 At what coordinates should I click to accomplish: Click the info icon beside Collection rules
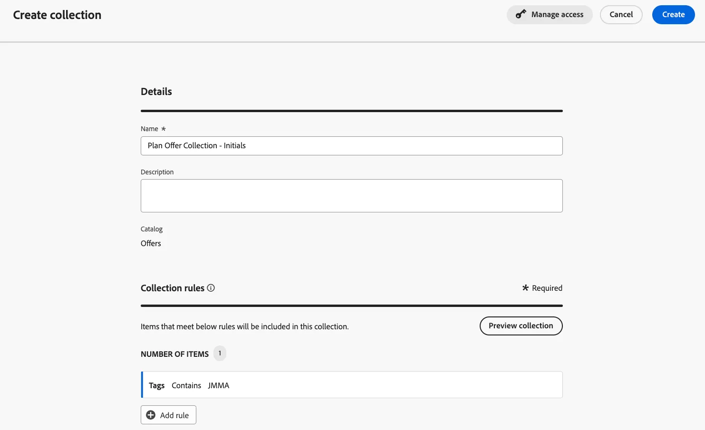click(211, 288)
